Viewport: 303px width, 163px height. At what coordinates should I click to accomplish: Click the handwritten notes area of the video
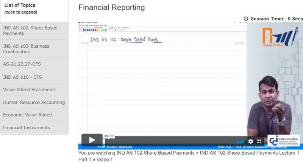pyautogui.click(x=163, y=83)
